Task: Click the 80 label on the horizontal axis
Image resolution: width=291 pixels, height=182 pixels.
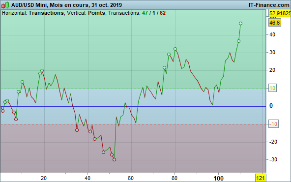Action: pos(175,178)
